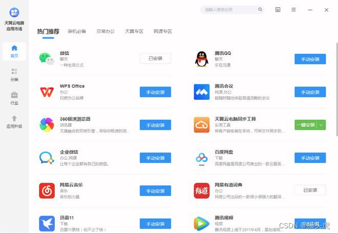Switch to the 网课专区 tab
338x234 pixels.
(x=163, y=31)
